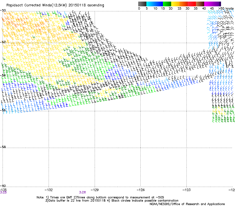Screen dimensions: 235x206
Task: Click the NOAA/NESDIS credit line
Action: click(x=187, y=204)
